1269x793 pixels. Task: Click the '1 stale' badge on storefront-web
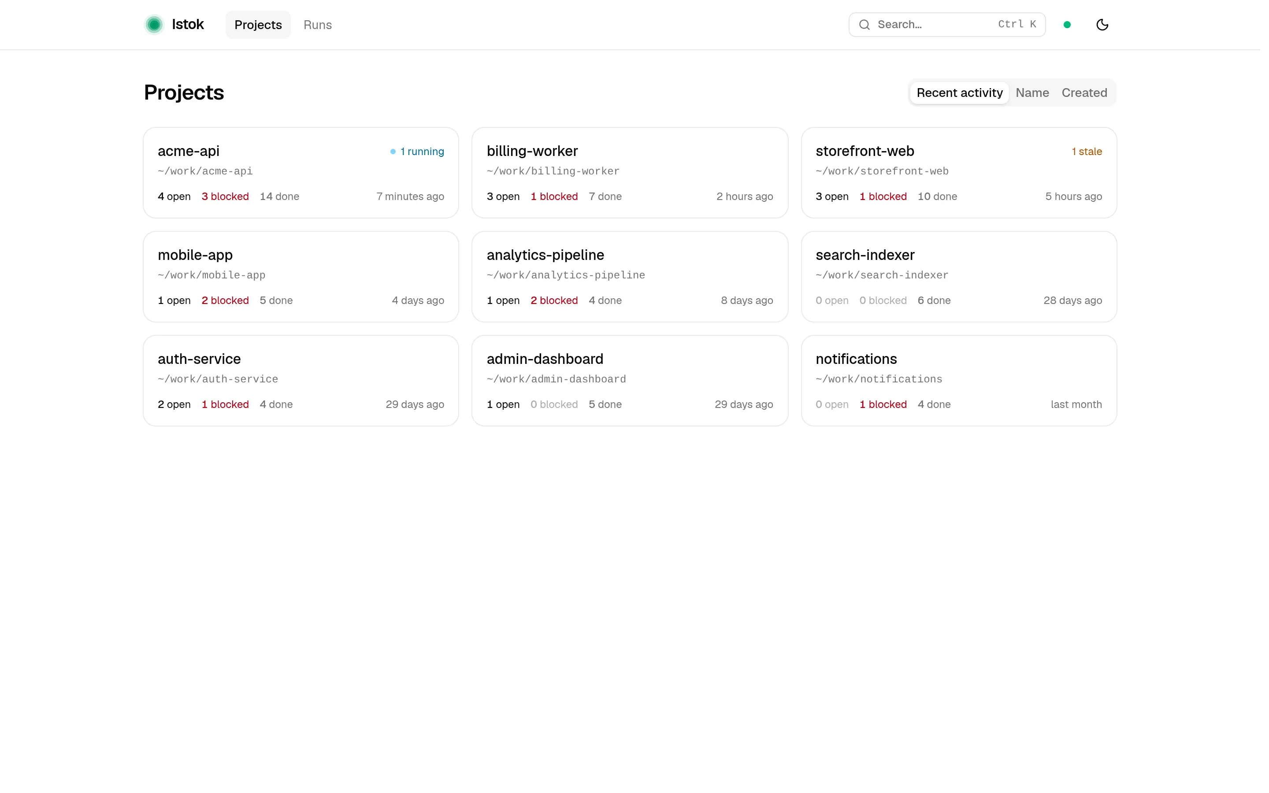point(1087,152)
